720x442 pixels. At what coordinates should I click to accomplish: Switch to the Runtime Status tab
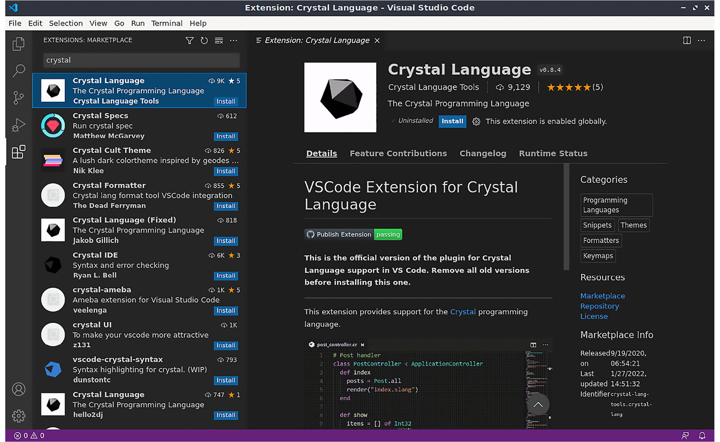click(x=553, y=154)
